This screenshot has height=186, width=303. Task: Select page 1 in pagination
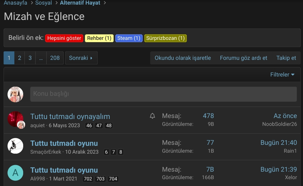coord(9,58)
